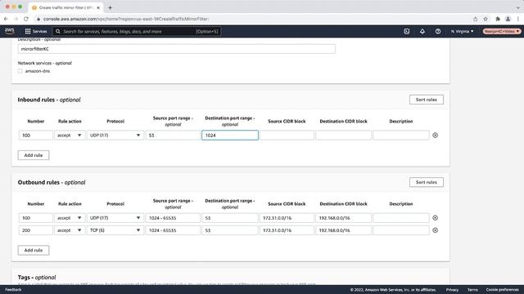Screen dimensions: 524x294
Task: Add an outbound rule
Action: (x=34, y=250)
